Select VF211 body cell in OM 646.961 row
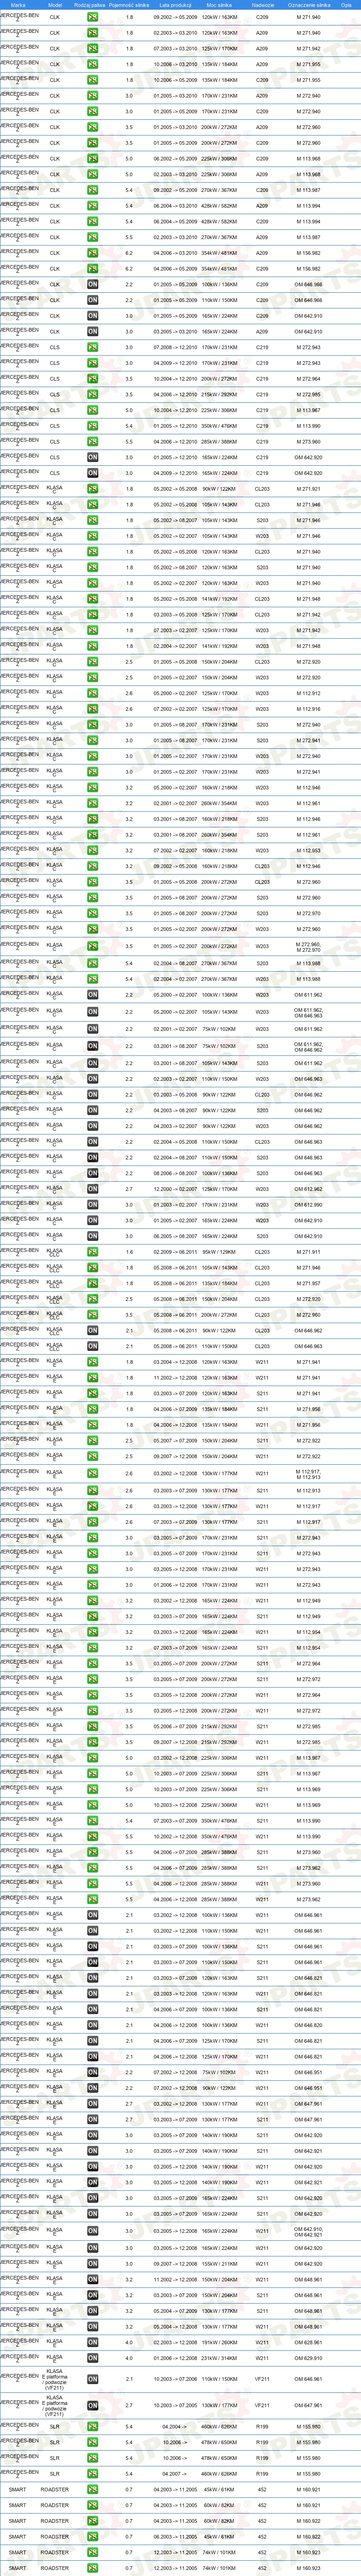Image resolution: width=361 pixels, height=2576 pixels. pos(262,2379)
